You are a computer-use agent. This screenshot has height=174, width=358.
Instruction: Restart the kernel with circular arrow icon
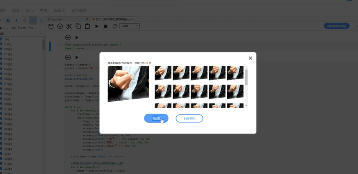click(114, 26)
